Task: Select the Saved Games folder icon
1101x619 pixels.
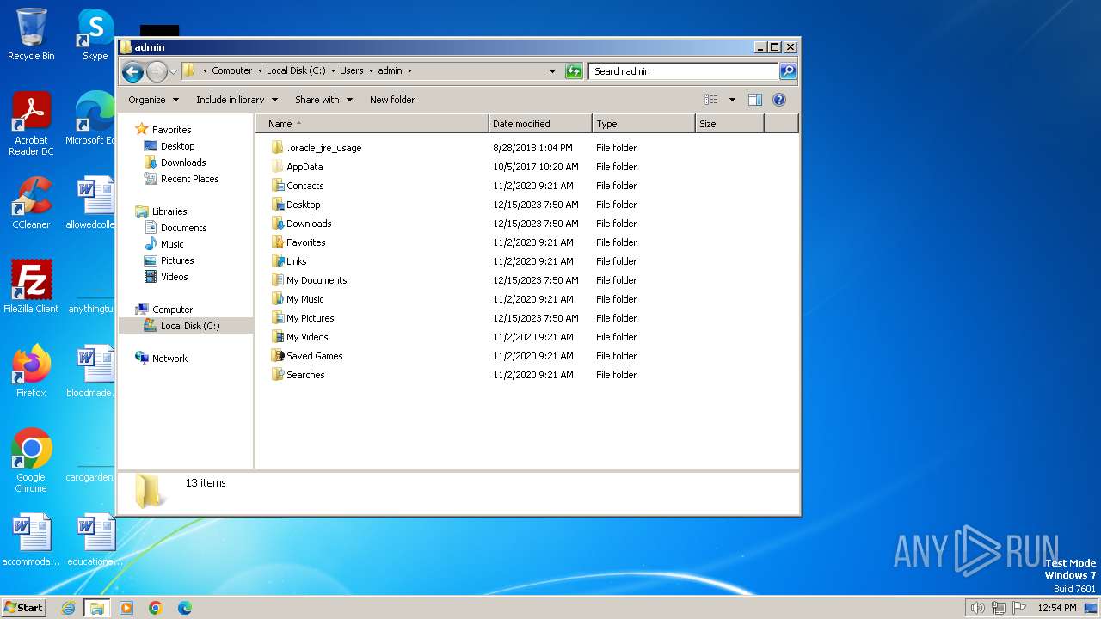Action: [x=278, y=356]
